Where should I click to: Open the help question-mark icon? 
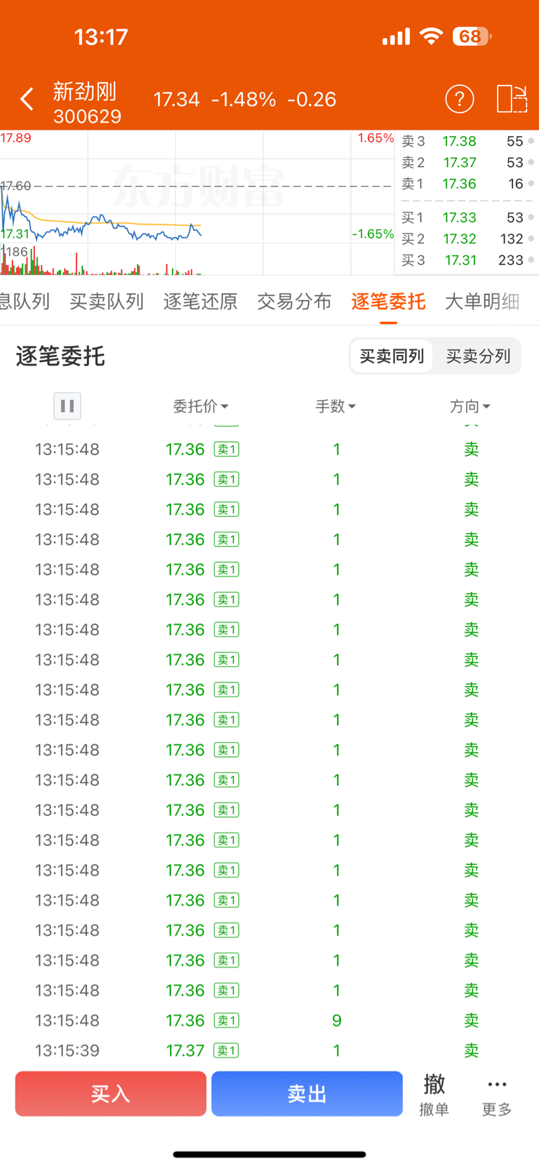point(460,100)
